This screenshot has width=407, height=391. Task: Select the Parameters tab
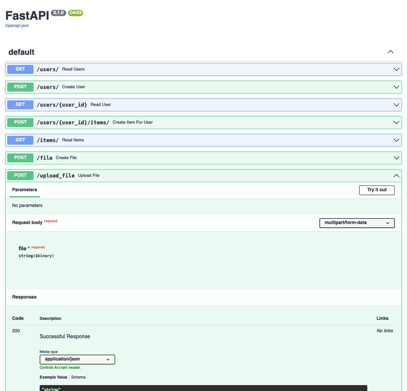pos(25,190)
